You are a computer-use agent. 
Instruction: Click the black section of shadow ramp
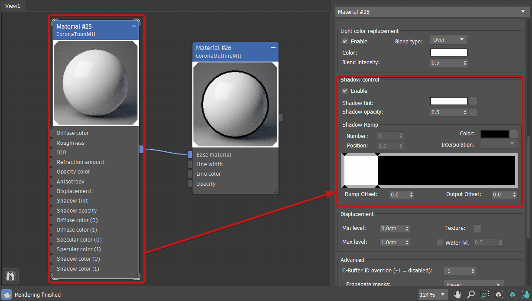pos(446,171)
